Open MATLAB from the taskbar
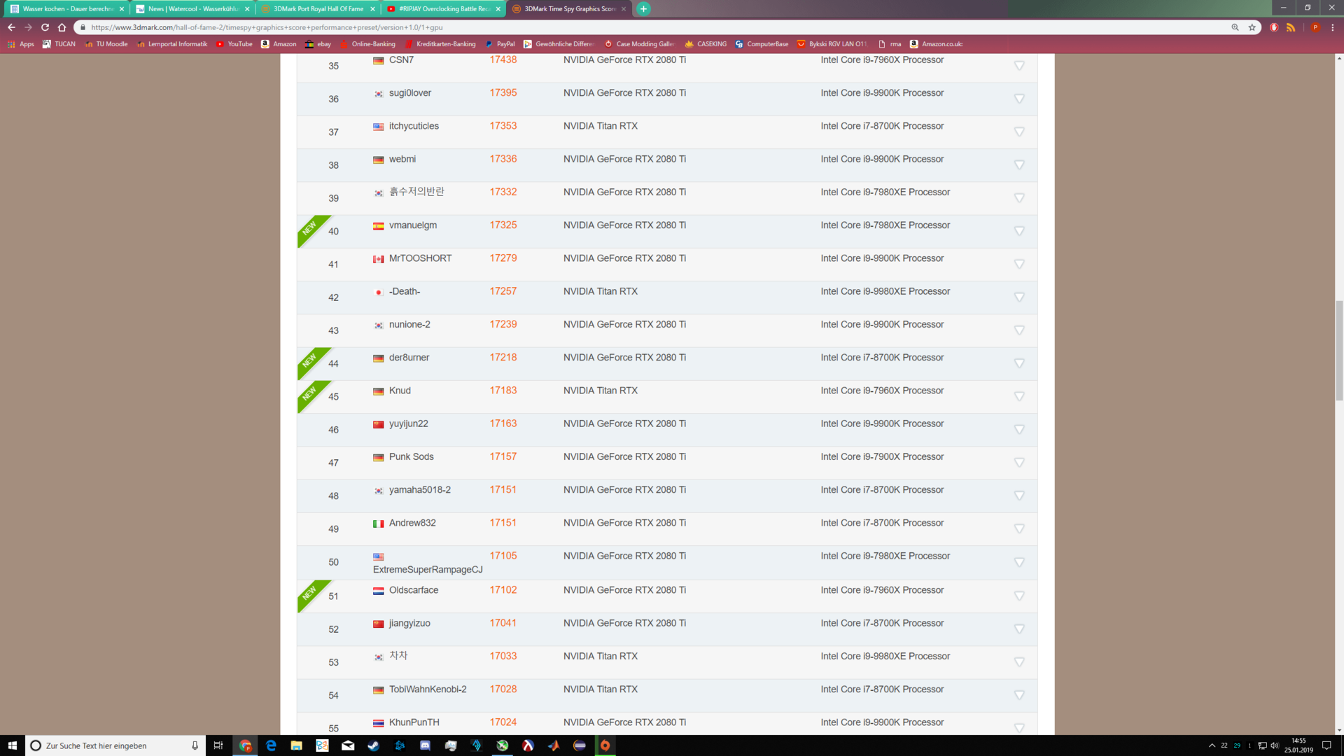The height and width of the screenshot is (756, 1344). click(554, 745)
